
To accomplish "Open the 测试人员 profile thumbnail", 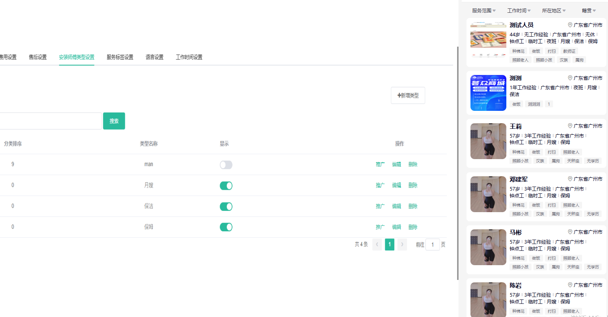I will click(x=488, y=40).
